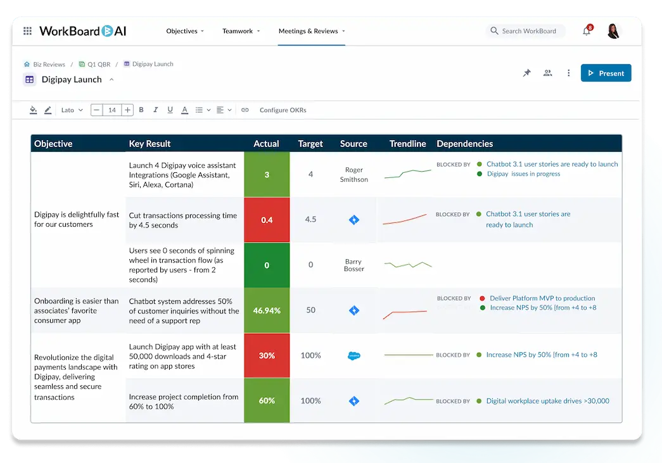Insert a link using the chain icon

(245, 110)
